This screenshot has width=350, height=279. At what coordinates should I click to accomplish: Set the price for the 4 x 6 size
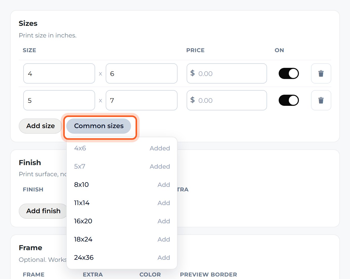click(227, 73)
